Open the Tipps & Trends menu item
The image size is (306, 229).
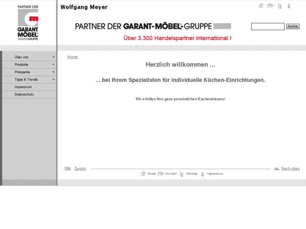[x=29, y=79]
